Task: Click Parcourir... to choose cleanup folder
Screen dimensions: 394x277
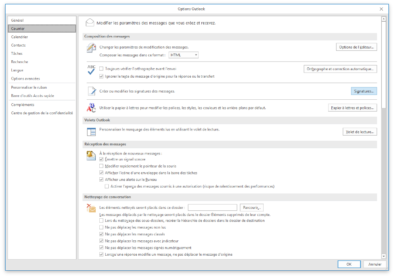Action: tap(251, 208)
